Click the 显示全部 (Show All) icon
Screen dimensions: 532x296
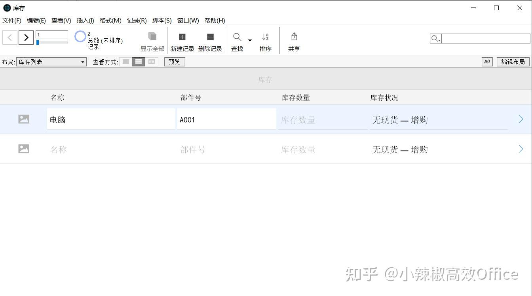[152, 37]
